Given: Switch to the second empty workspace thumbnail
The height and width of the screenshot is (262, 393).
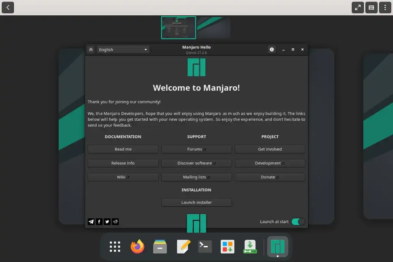Looking at the screenshot, I should [x=214, y=28].
